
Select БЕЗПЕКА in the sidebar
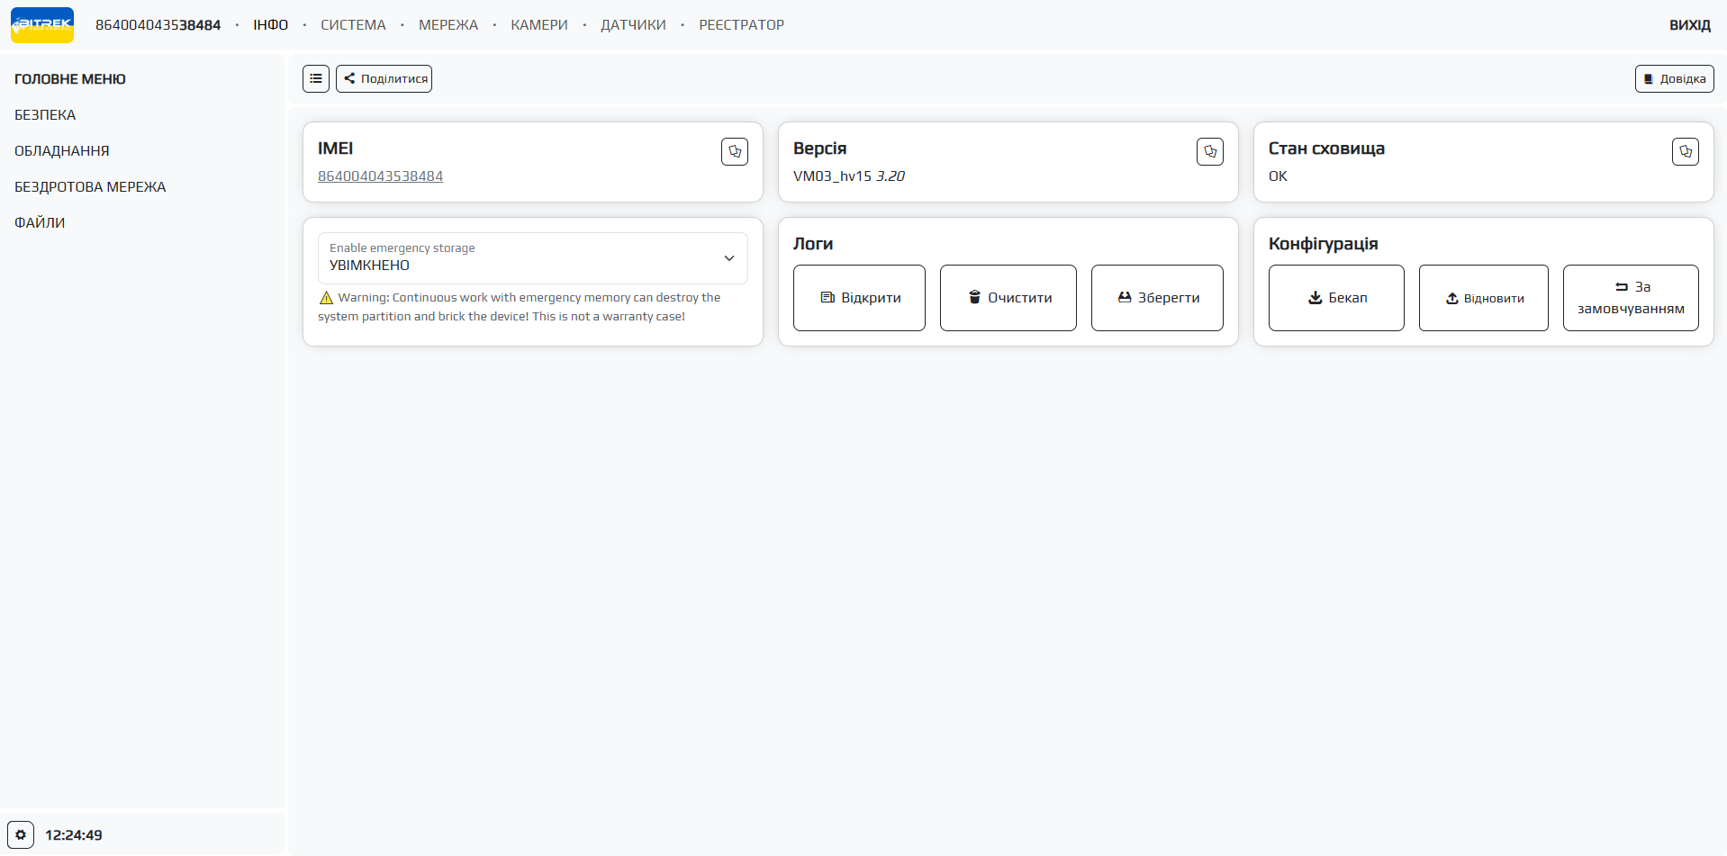click(x=45, y=115)
